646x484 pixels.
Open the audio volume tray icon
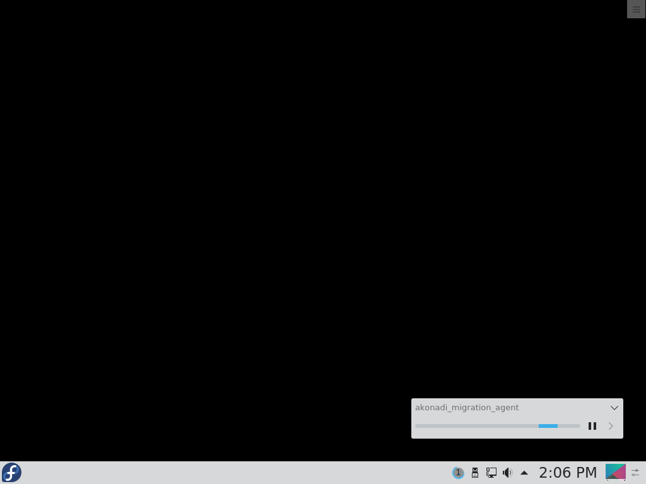point(508,473)
